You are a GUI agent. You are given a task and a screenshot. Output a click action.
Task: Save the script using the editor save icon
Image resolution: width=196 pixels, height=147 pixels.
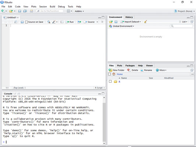(22, 22)
